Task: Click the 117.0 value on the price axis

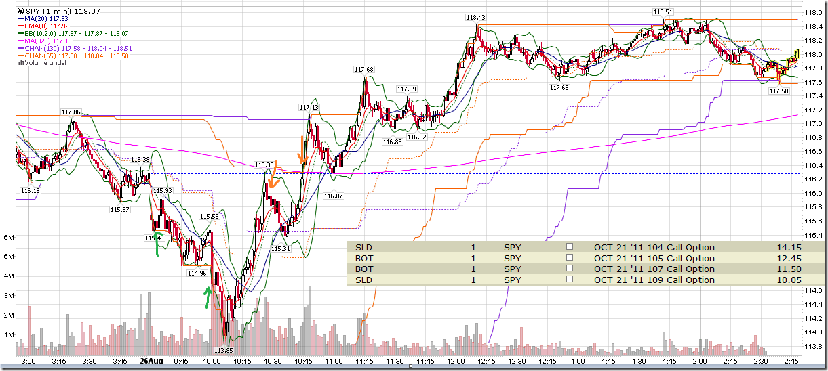Action: pyautogui.click(x=812, y=124)
